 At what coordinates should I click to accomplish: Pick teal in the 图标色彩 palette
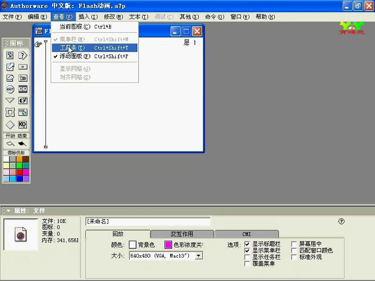pos(26,166)
